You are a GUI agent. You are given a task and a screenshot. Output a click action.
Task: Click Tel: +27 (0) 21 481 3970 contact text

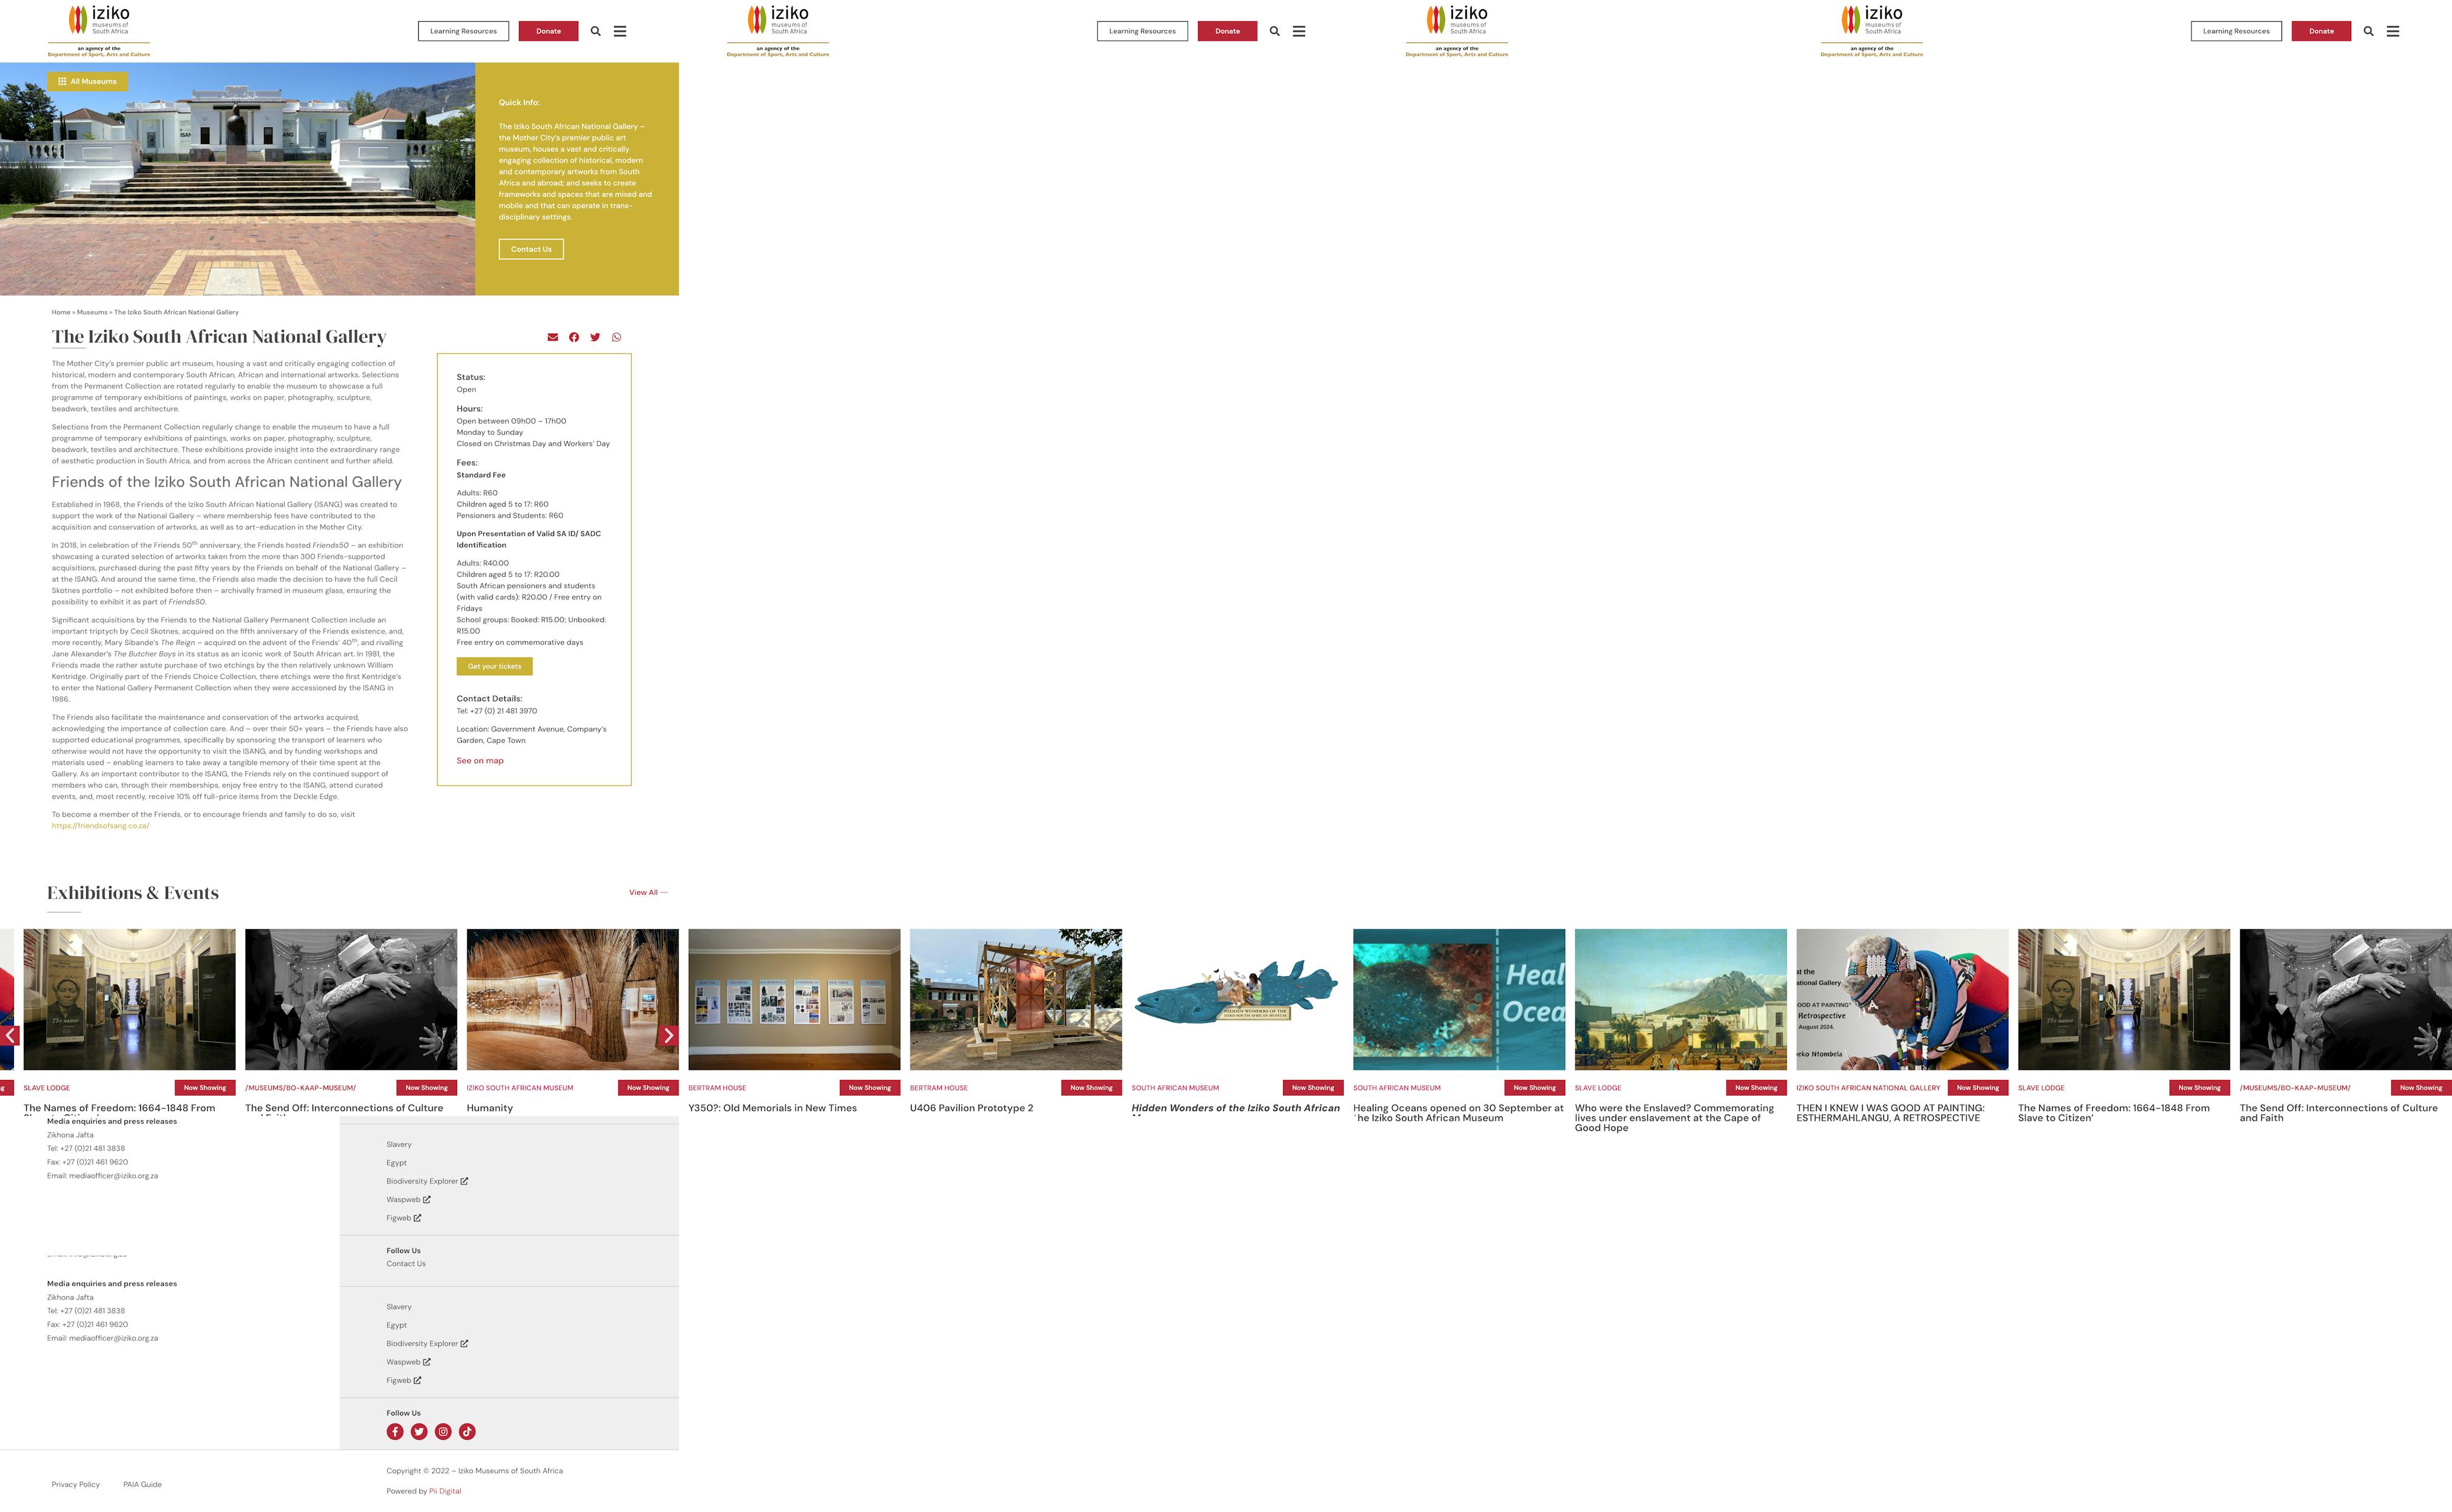click(497, 711)
